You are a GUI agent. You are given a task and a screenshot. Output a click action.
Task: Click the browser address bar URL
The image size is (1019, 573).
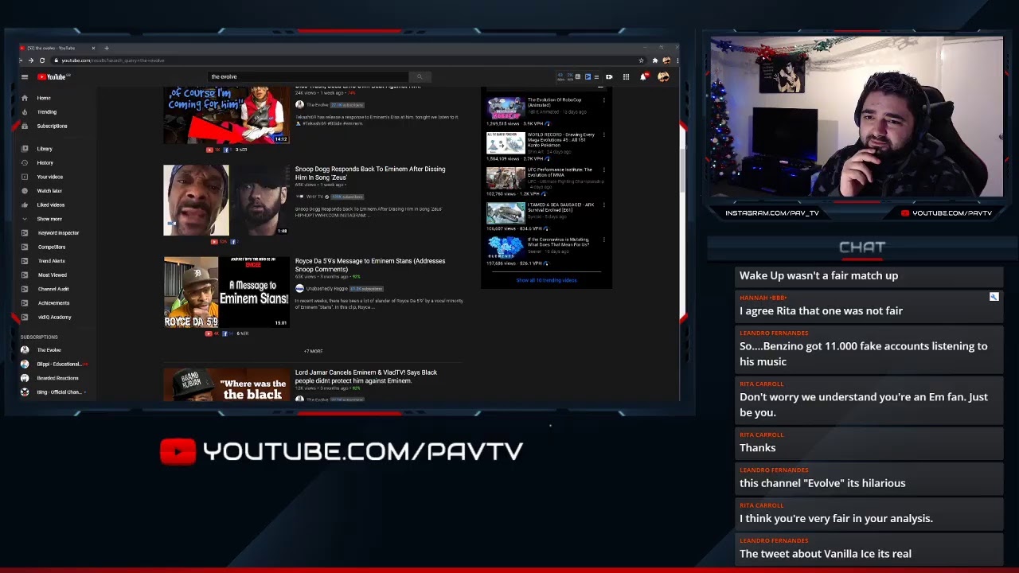113,60
